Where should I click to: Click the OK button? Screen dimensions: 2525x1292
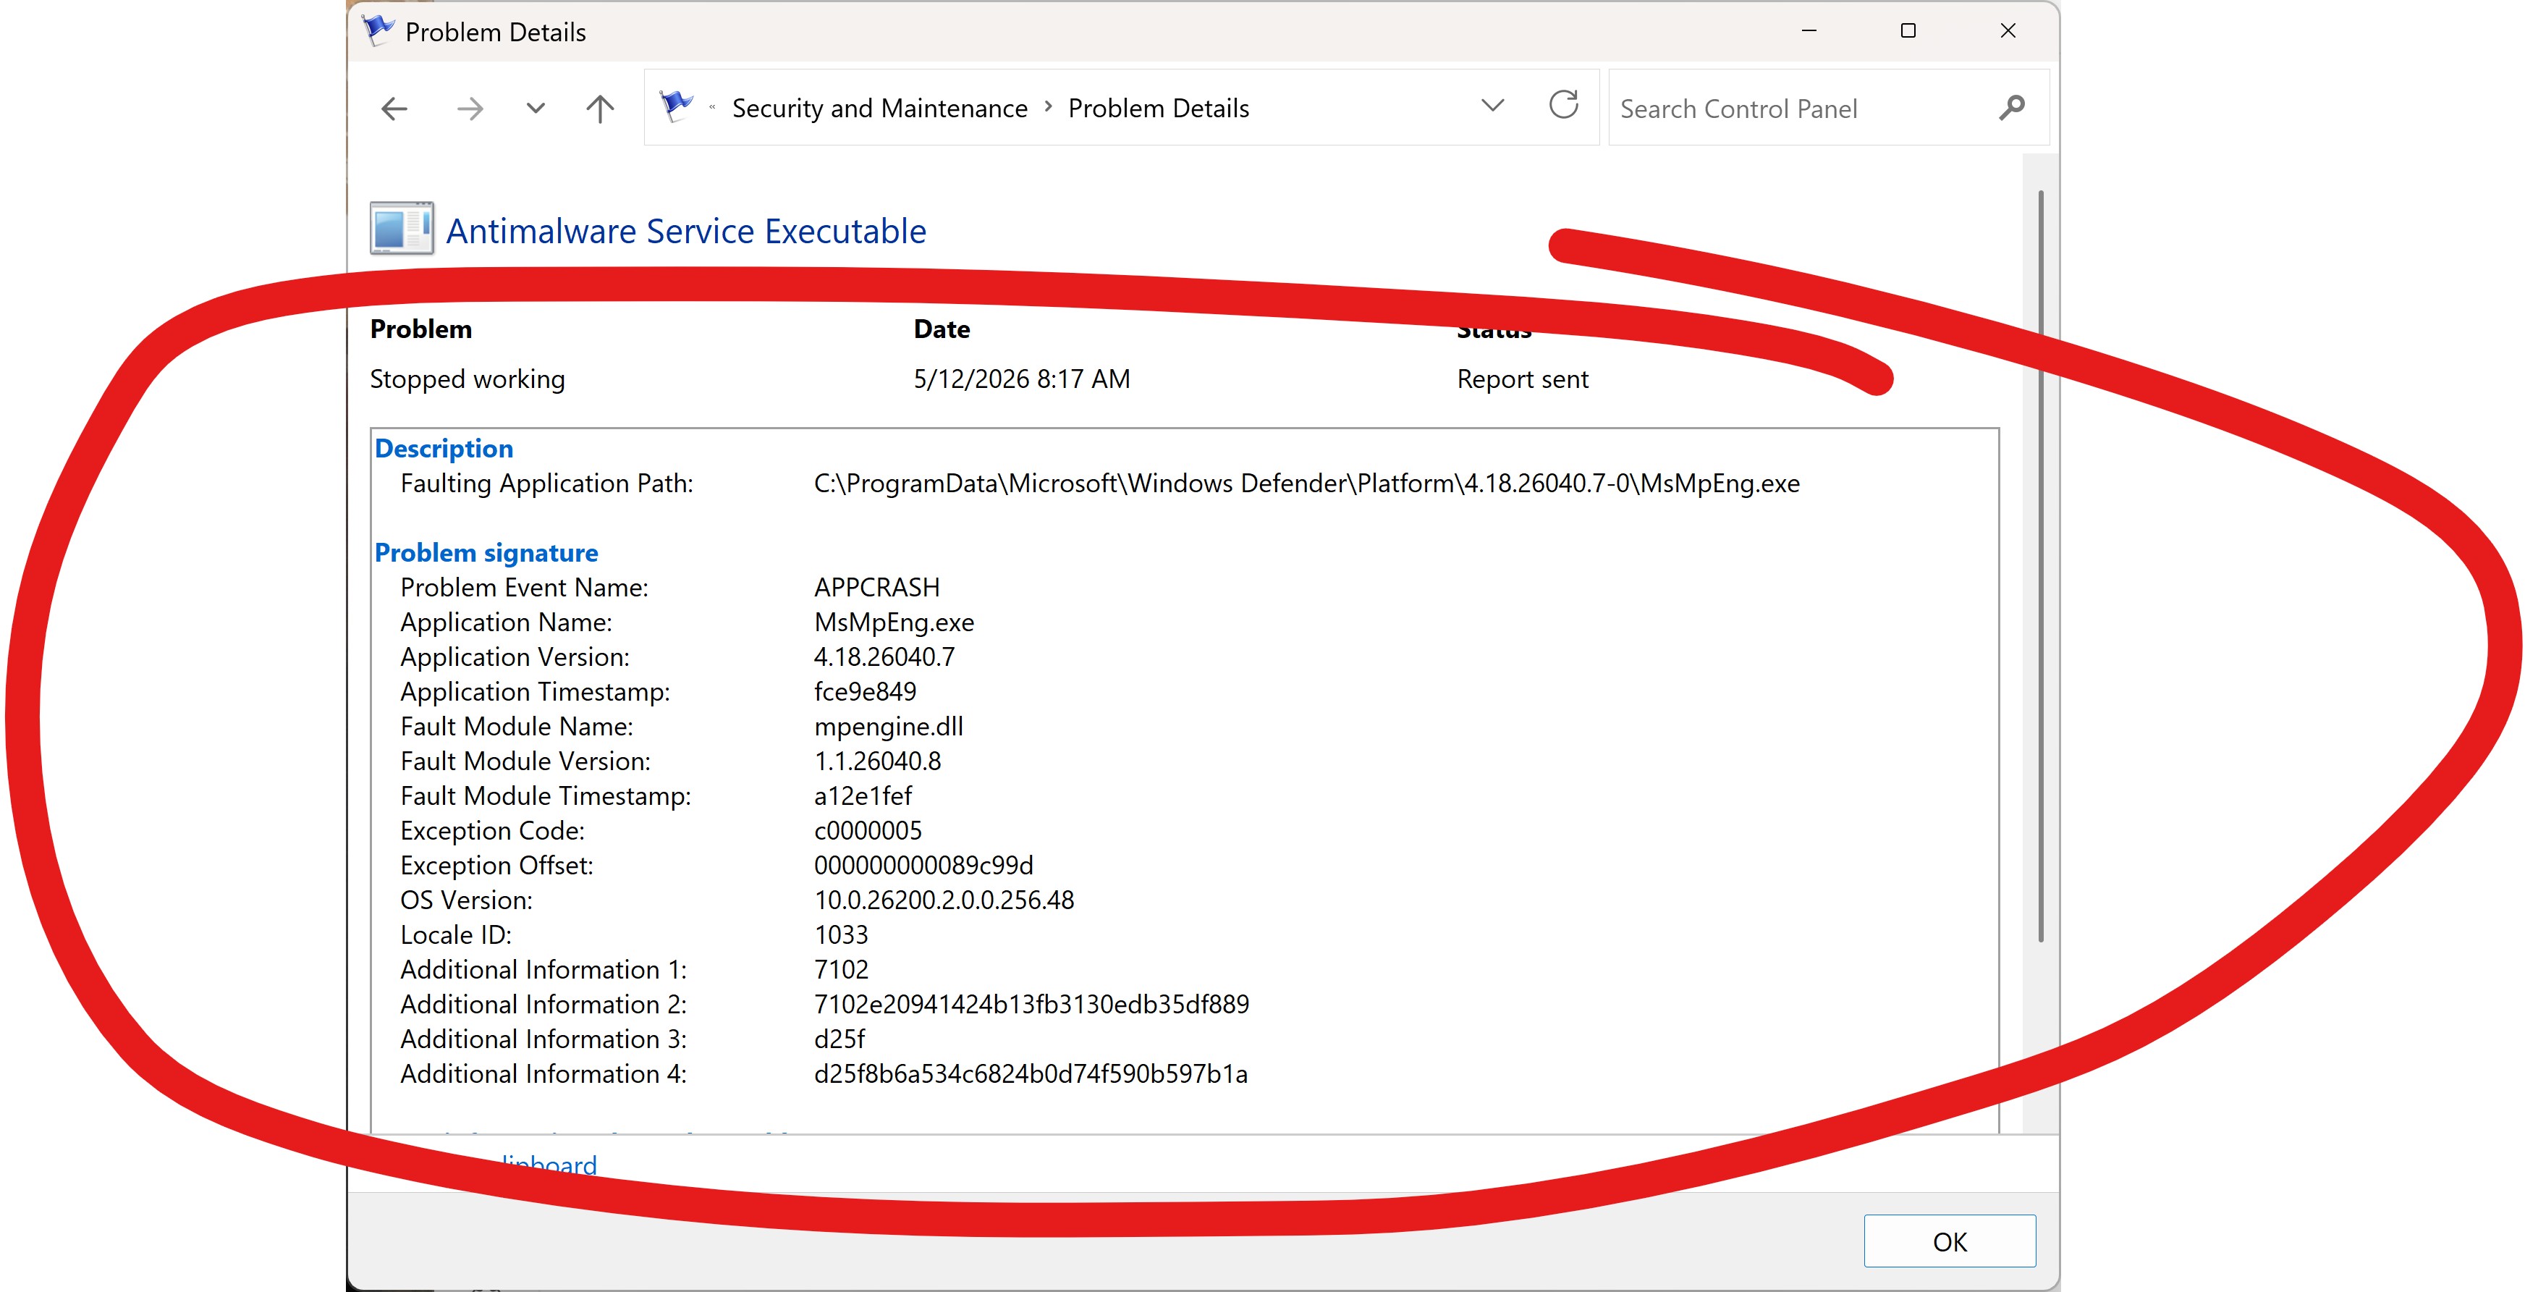click(1950, 1241)
